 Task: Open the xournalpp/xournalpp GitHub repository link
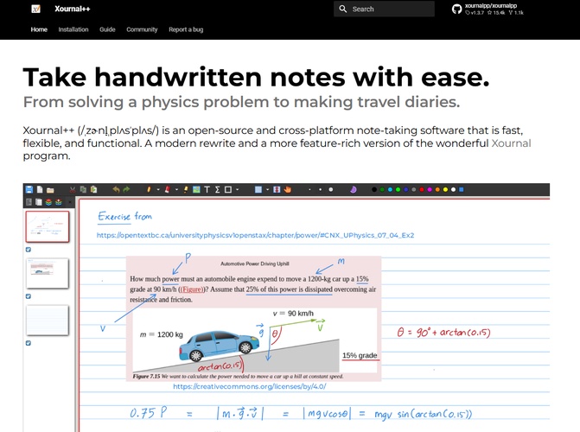pos(488,10)
